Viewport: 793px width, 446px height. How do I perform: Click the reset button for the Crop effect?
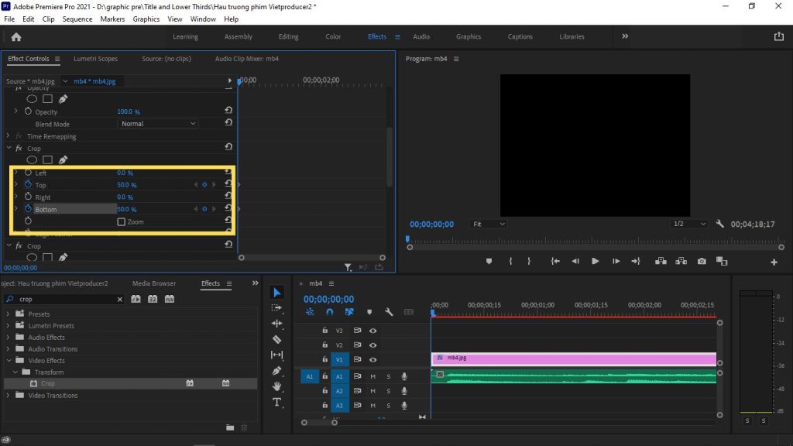click(x=228, y=147)
